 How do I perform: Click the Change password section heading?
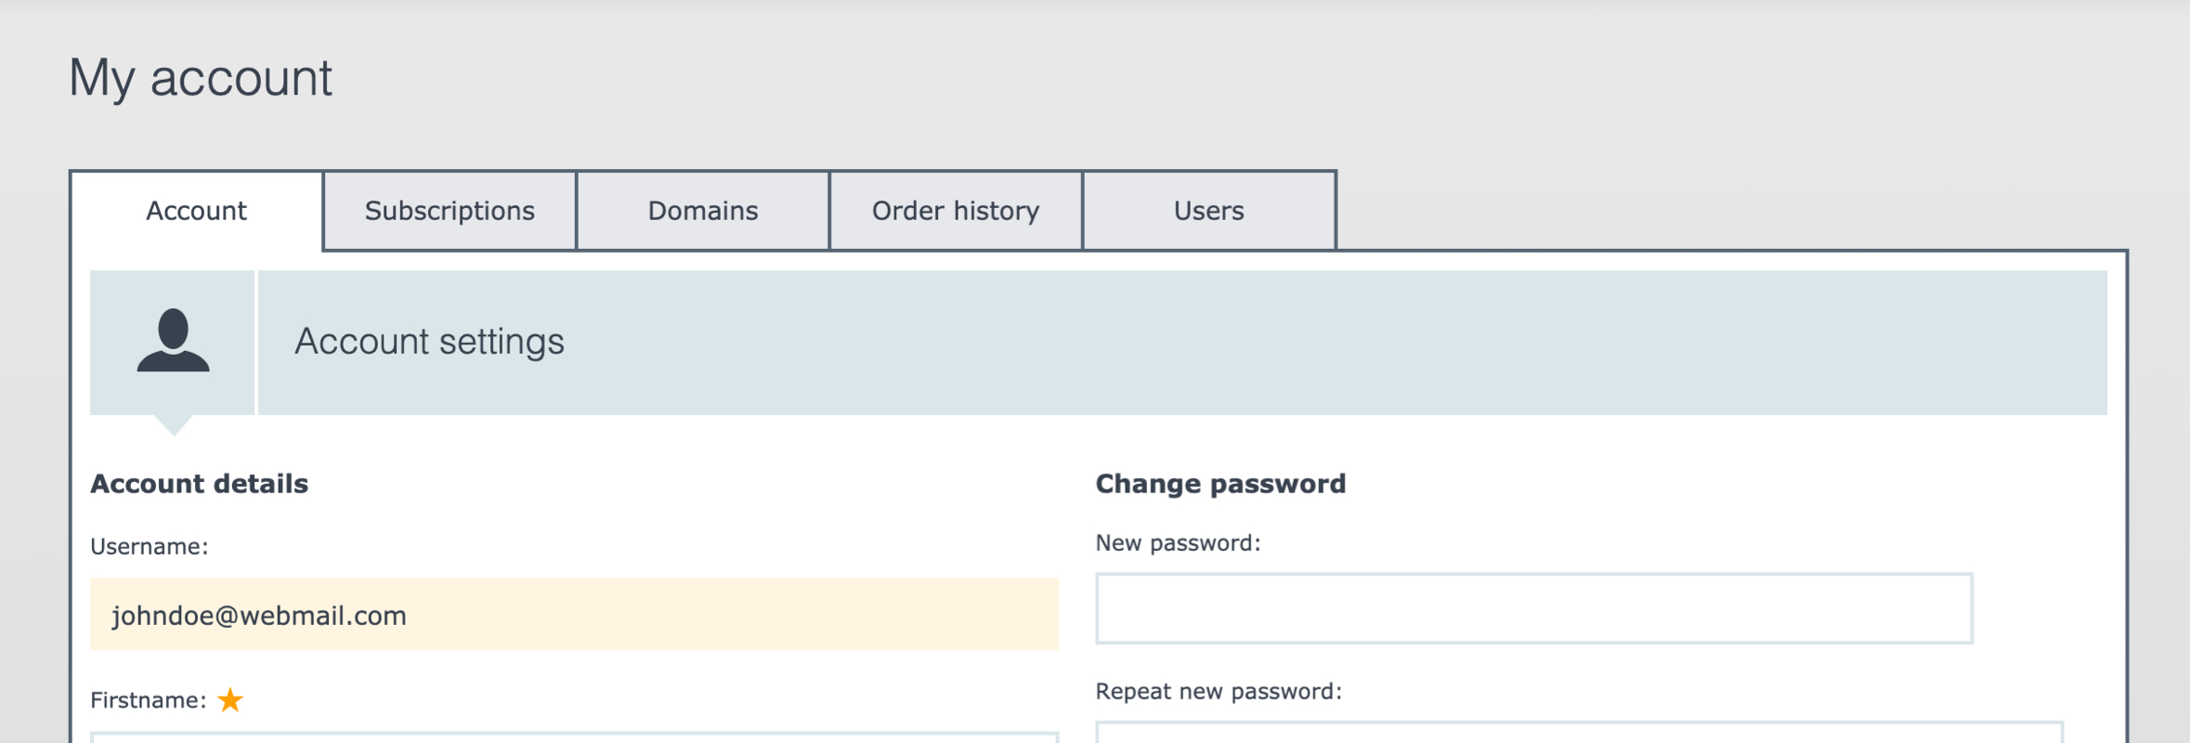click(1220, 484)
